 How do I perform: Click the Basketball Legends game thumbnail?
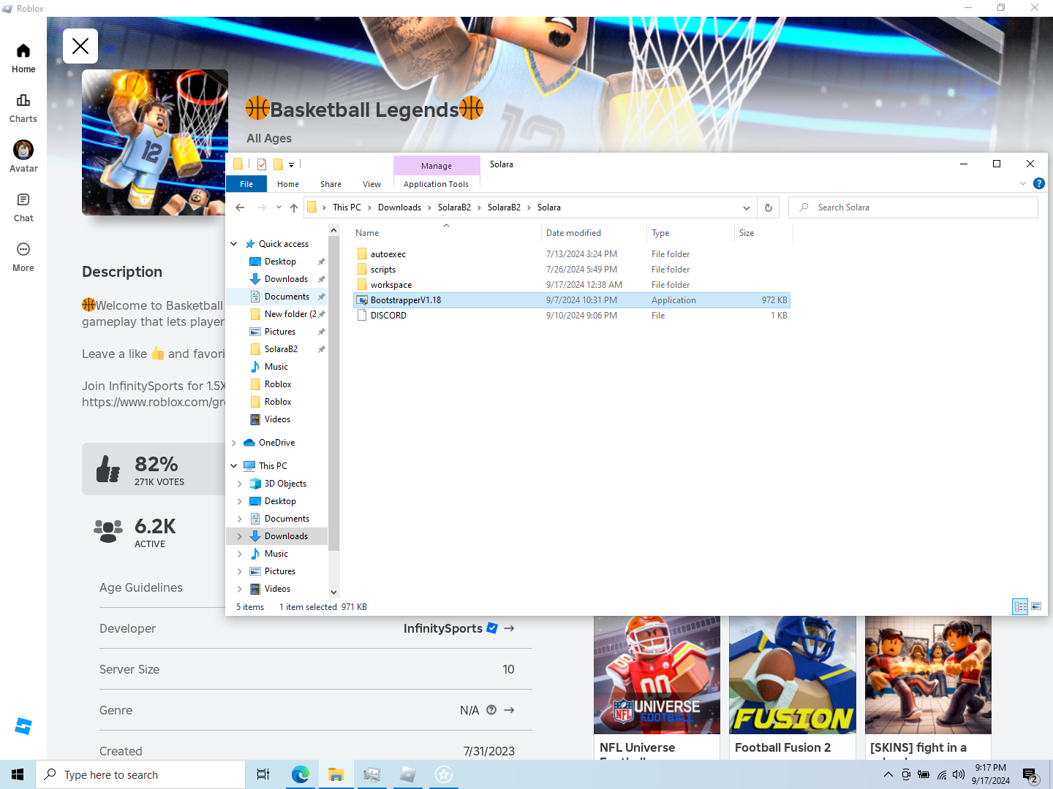[x=155, y=142]
